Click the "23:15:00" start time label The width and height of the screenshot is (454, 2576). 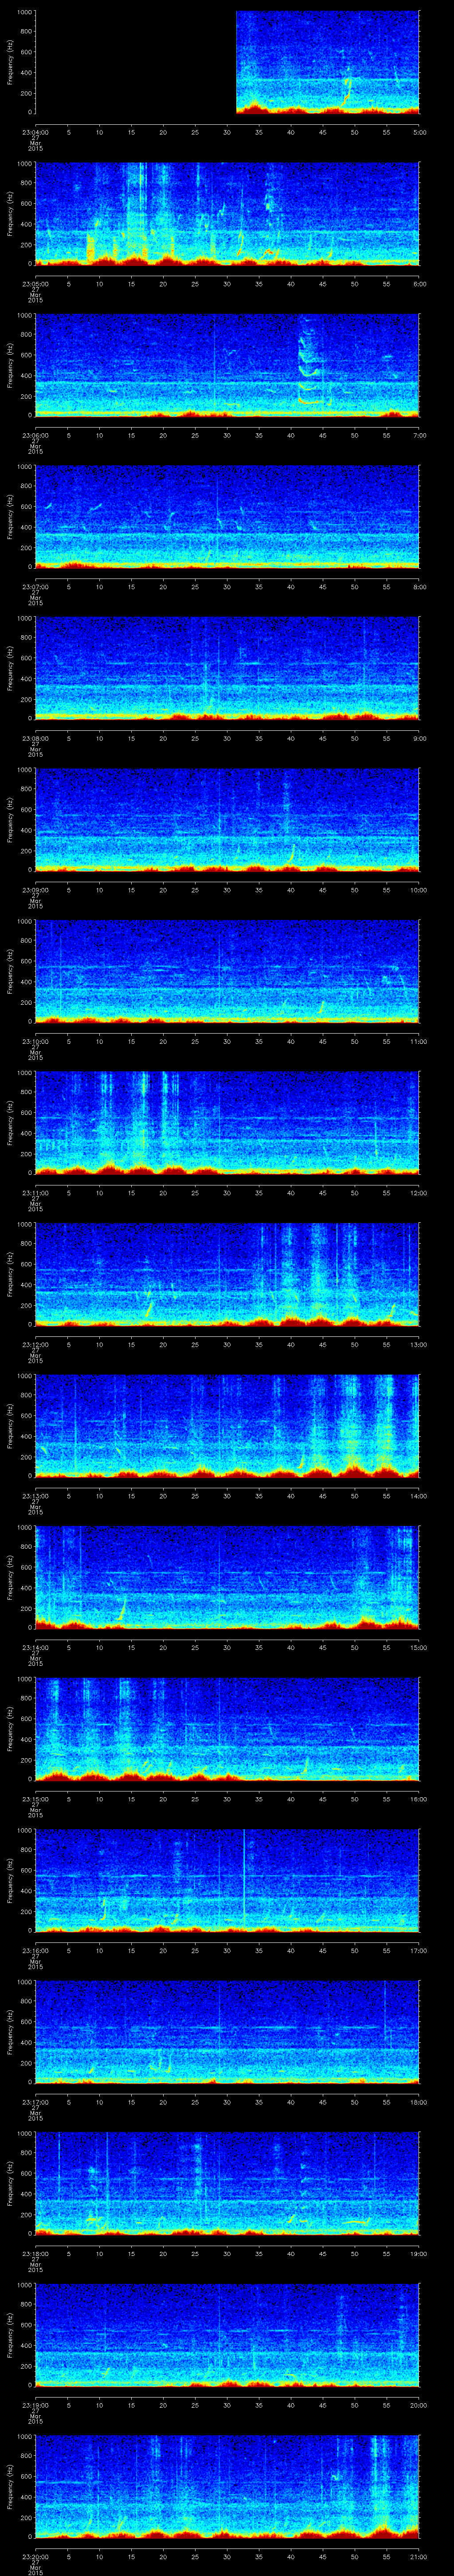(36, 1798)
